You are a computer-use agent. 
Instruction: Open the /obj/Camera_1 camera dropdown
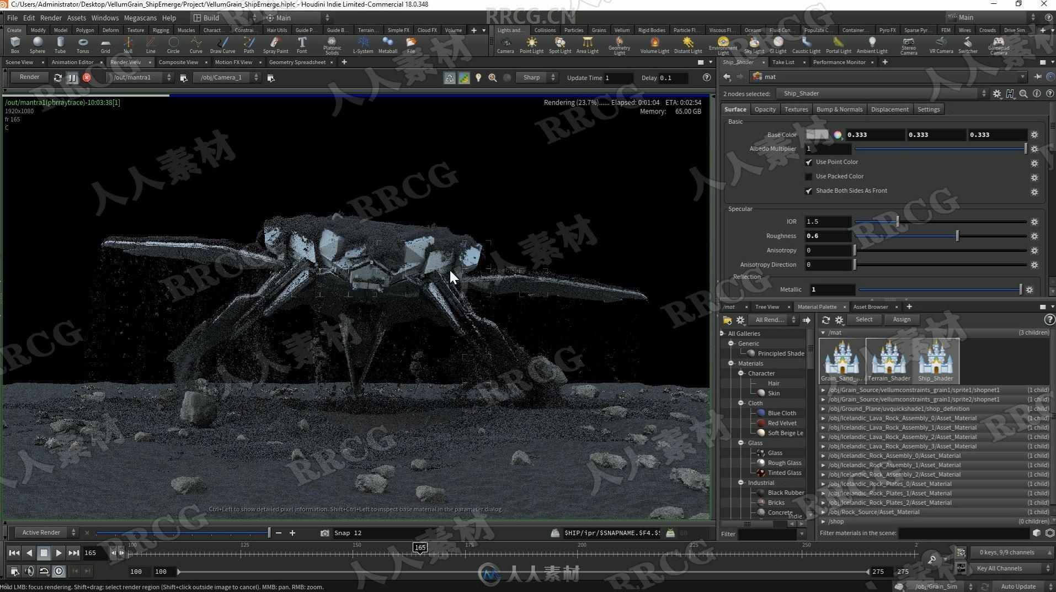tap(227, 78)
